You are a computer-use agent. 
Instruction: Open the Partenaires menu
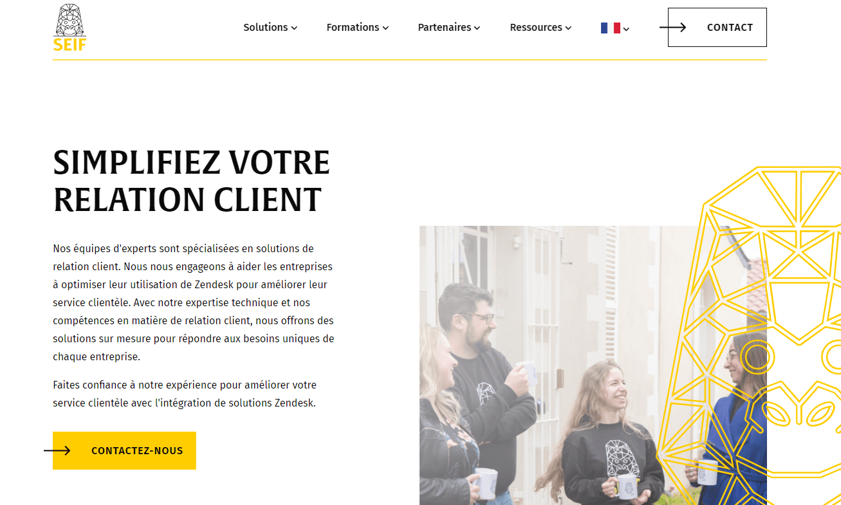(449, 27)
